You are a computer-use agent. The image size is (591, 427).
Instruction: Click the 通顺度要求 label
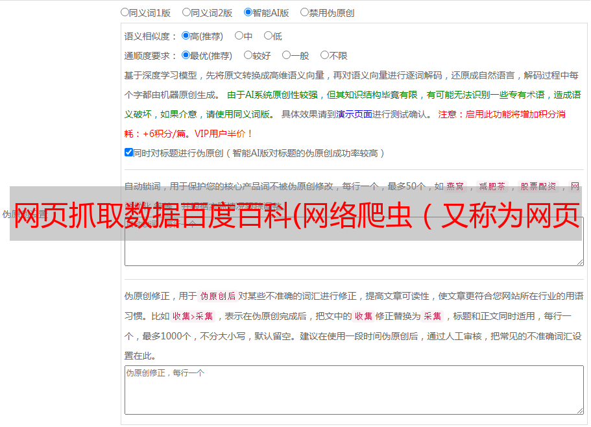click(151, 56)
